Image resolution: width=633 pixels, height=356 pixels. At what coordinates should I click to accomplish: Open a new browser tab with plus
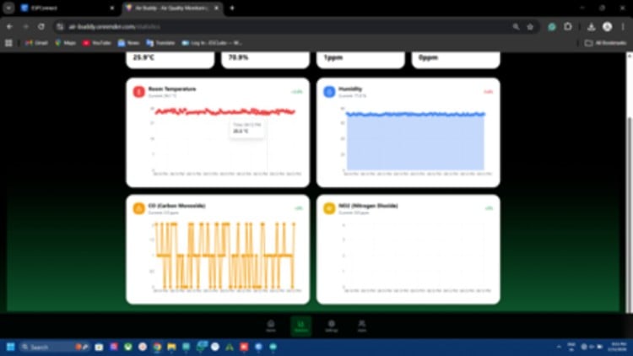click(232, 8)
